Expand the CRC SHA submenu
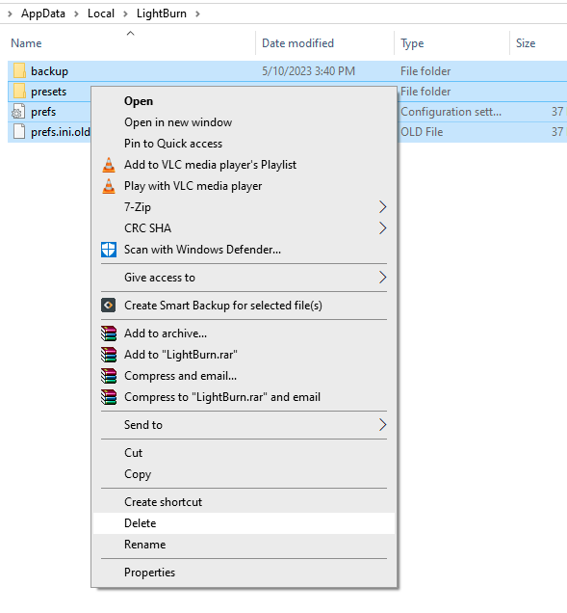 click(383, 228)
